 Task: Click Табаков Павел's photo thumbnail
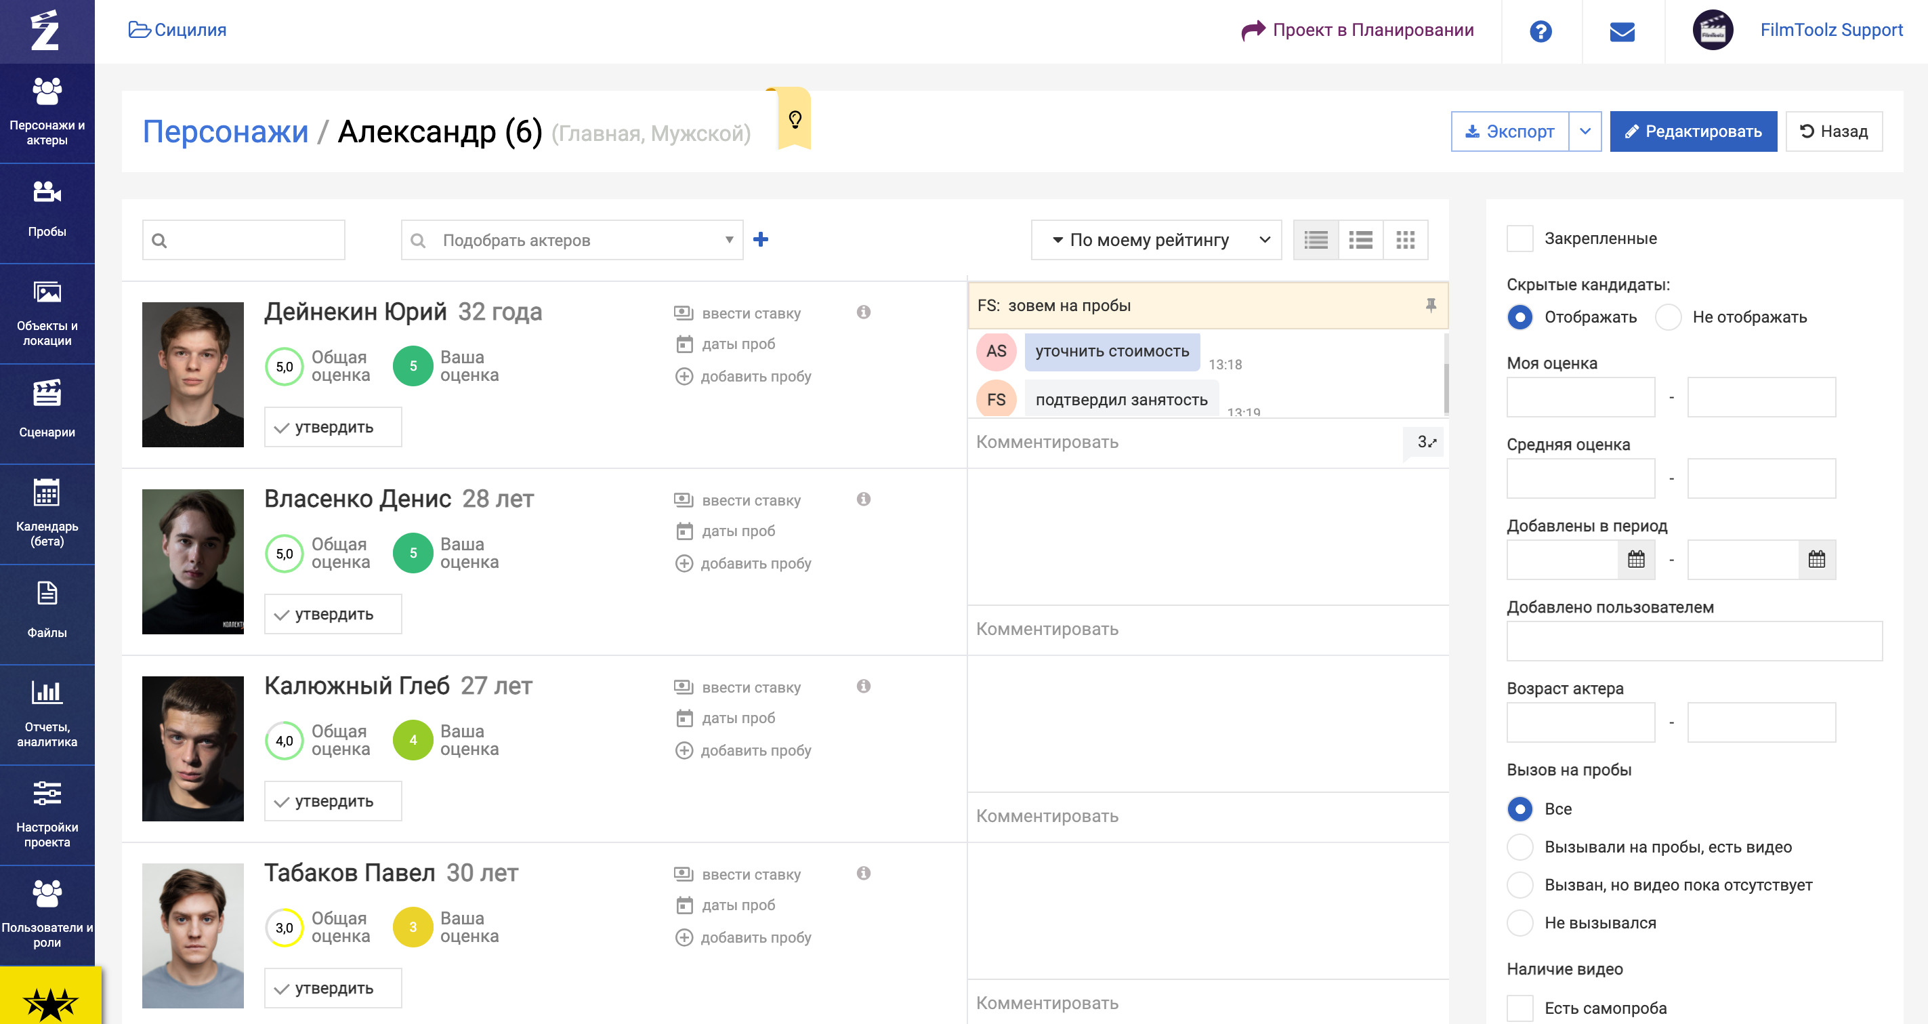tap(192, 935)
